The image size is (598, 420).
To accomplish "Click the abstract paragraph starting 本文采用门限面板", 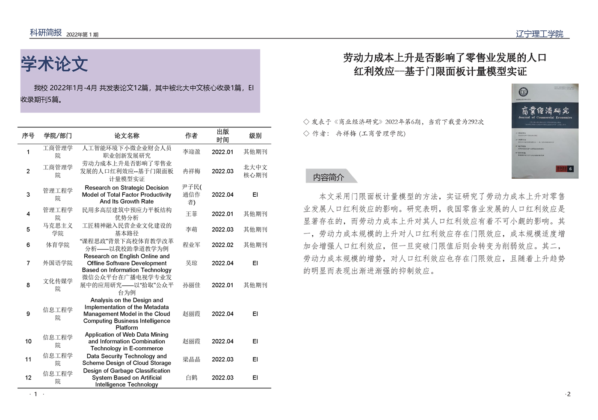I will 434,234.
